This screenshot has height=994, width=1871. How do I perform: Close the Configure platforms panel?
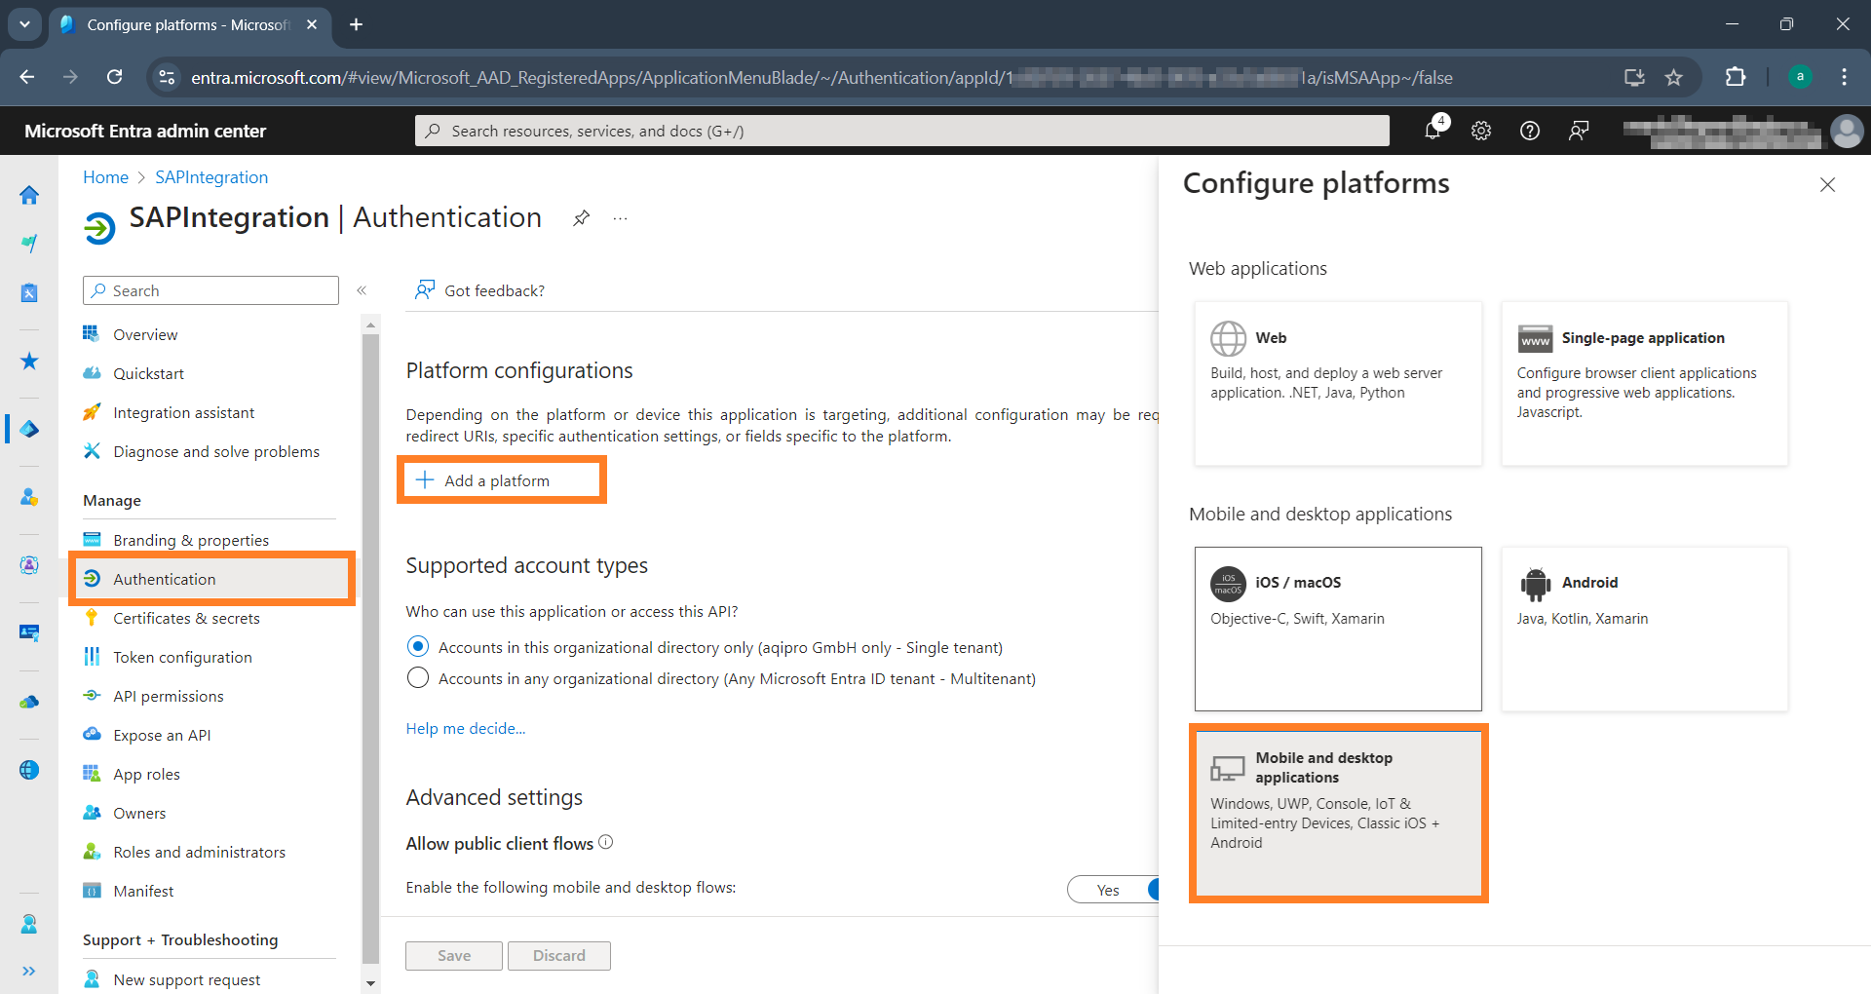1827,184
